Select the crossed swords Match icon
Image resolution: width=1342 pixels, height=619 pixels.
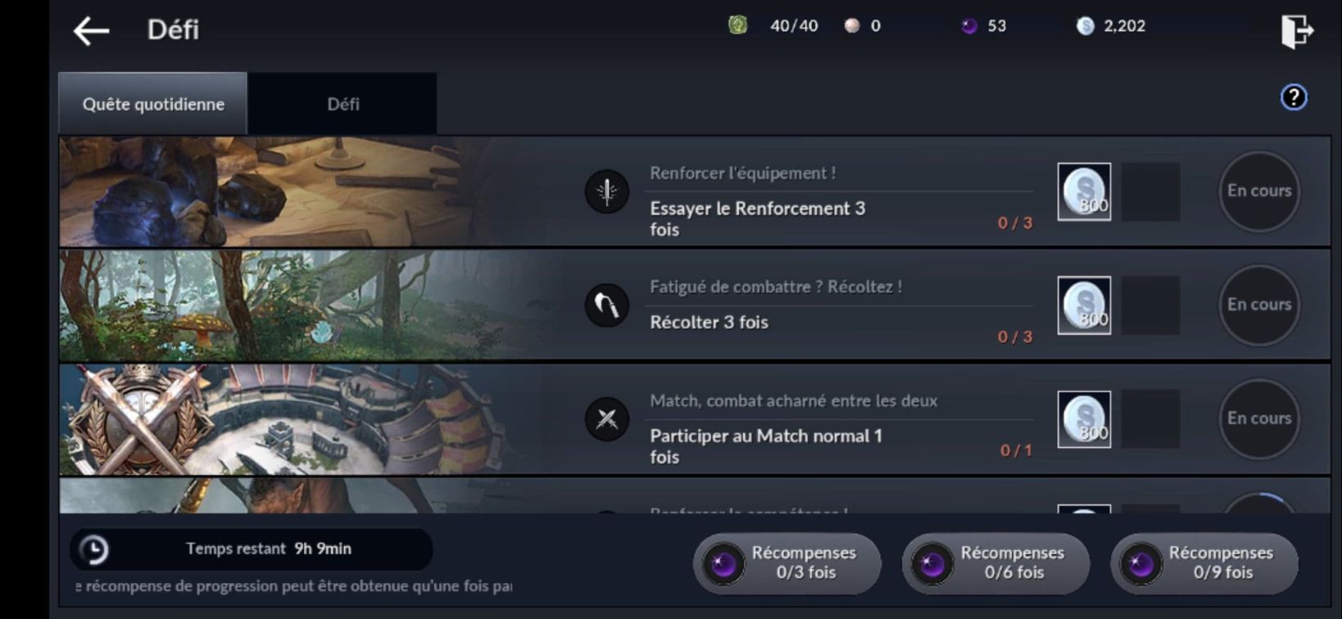tap(607, 419)
